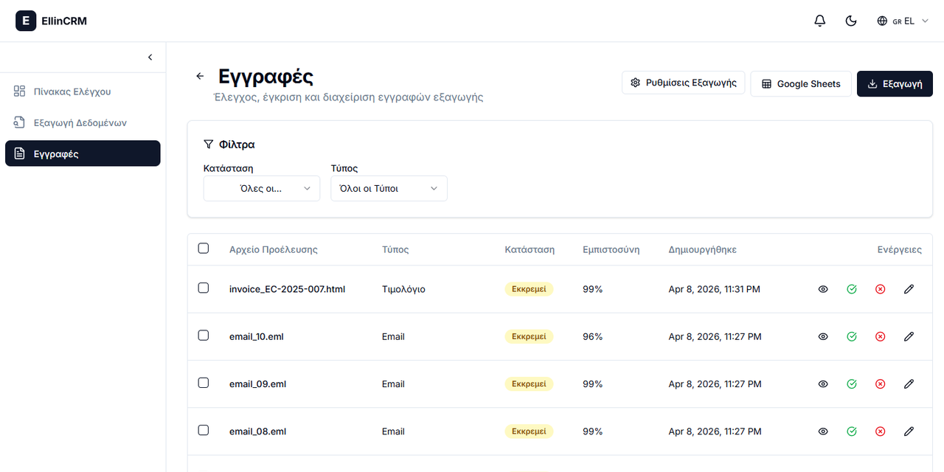Toggle dark mode moon icon

point(851,21)
